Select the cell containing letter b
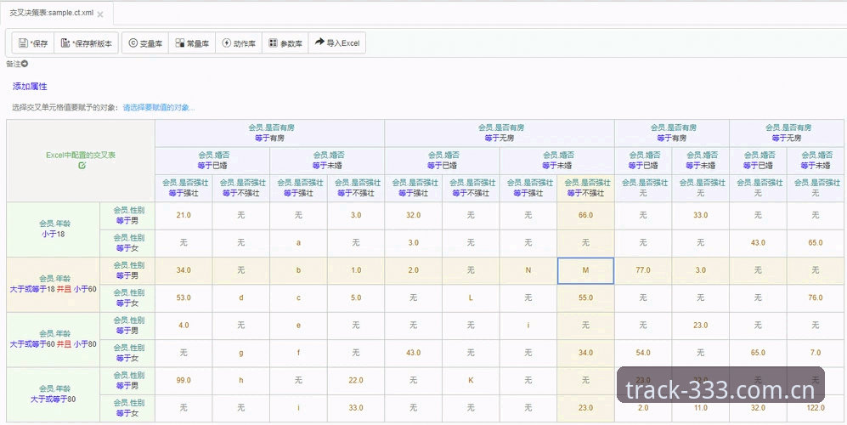Screen dimensions: 847x425 tap(298, 270)
